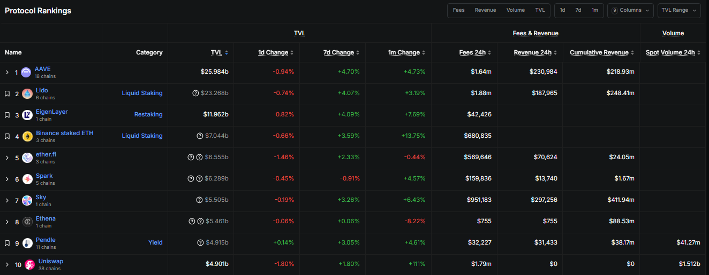Viewport: 709px width, 275px height.
Task: Bookmark the Pendle protocol
Action: [7, 243]
